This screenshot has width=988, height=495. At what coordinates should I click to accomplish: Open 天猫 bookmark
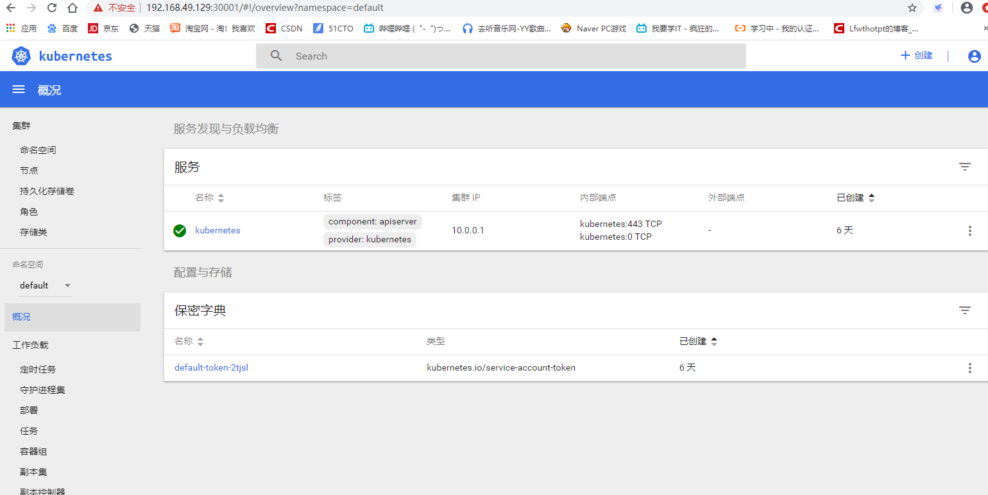tap(144, 28)
